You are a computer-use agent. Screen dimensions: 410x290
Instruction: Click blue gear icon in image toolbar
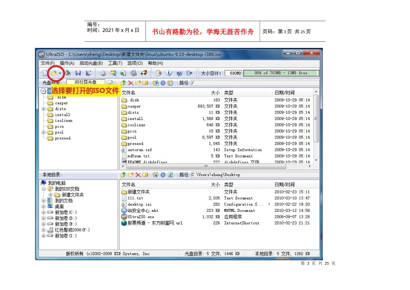click(x=163, y=83)
